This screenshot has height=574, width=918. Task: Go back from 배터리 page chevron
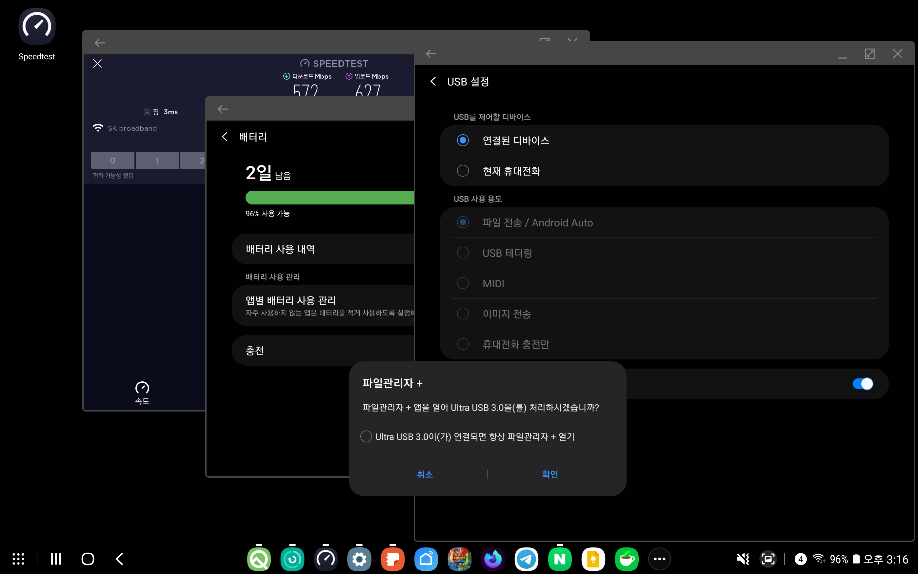[x=225, y=137]
